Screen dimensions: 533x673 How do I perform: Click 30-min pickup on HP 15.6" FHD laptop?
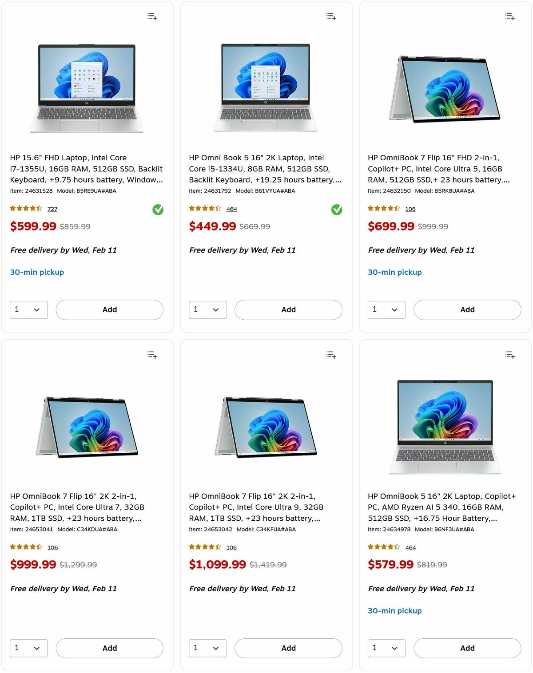tap(37, 272)
